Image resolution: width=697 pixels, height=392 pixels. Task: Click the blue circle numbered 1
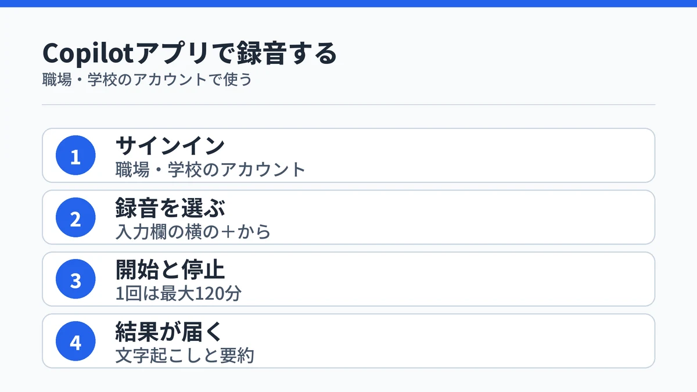pyautogui.click(x=76, y=156)
